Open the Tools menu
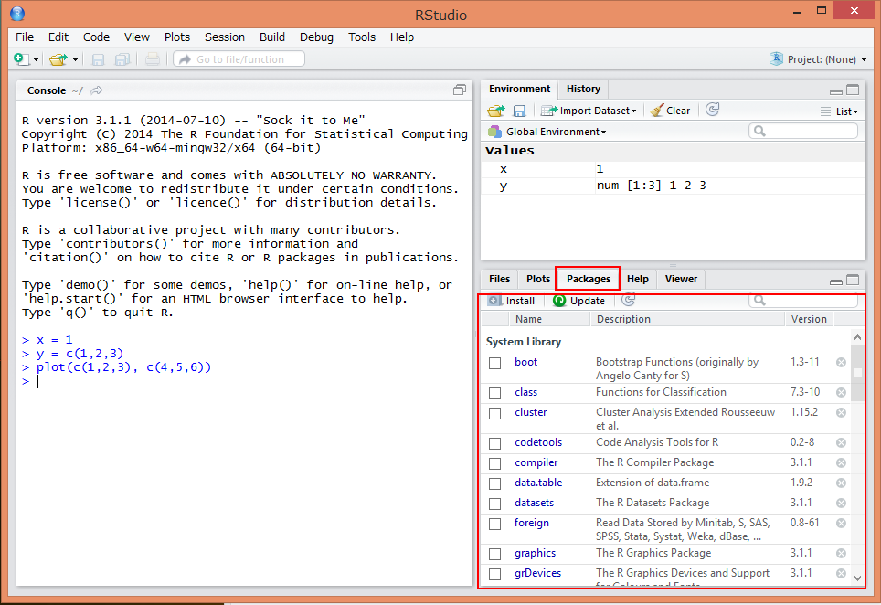Image resolution: width=881 pixels, height=605 pixels. coord(362,37)
